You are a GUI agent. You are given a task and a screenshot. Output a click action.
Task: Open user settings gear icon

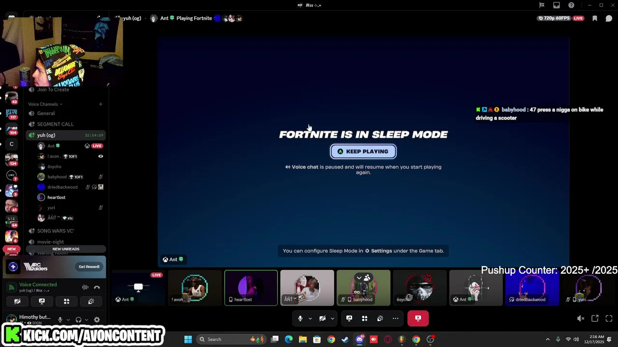click(97, 320)
